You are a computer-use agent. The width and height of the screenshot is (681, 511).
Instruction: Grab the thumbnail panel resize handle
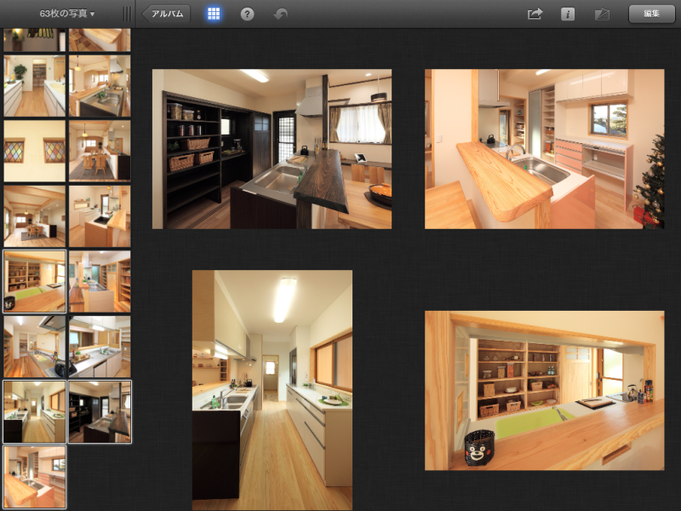[x=127, y=14]
